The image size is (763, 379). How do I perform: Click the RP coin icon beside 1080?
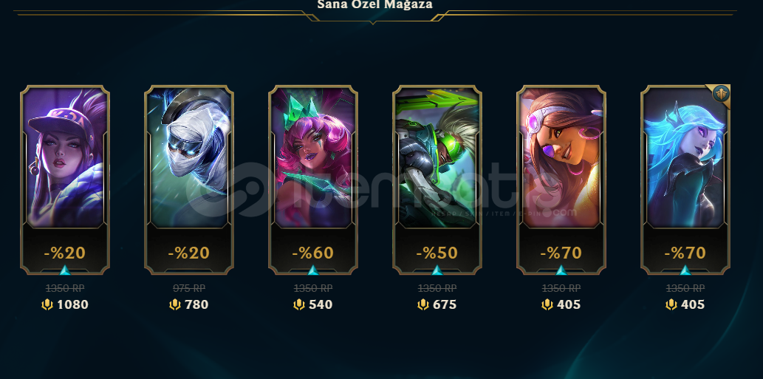47,304
